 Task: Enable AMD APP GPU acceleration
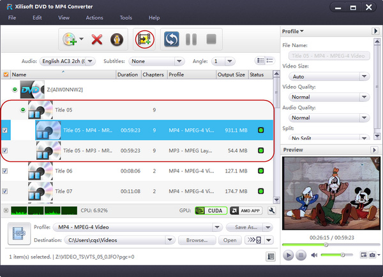click(x=246, y=211)
